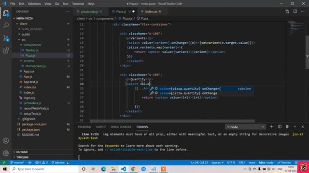Viewport: 309px width, 173px height.
Task: Open the Edit menu
Action: pyautogui.click(x=21, y=4)
